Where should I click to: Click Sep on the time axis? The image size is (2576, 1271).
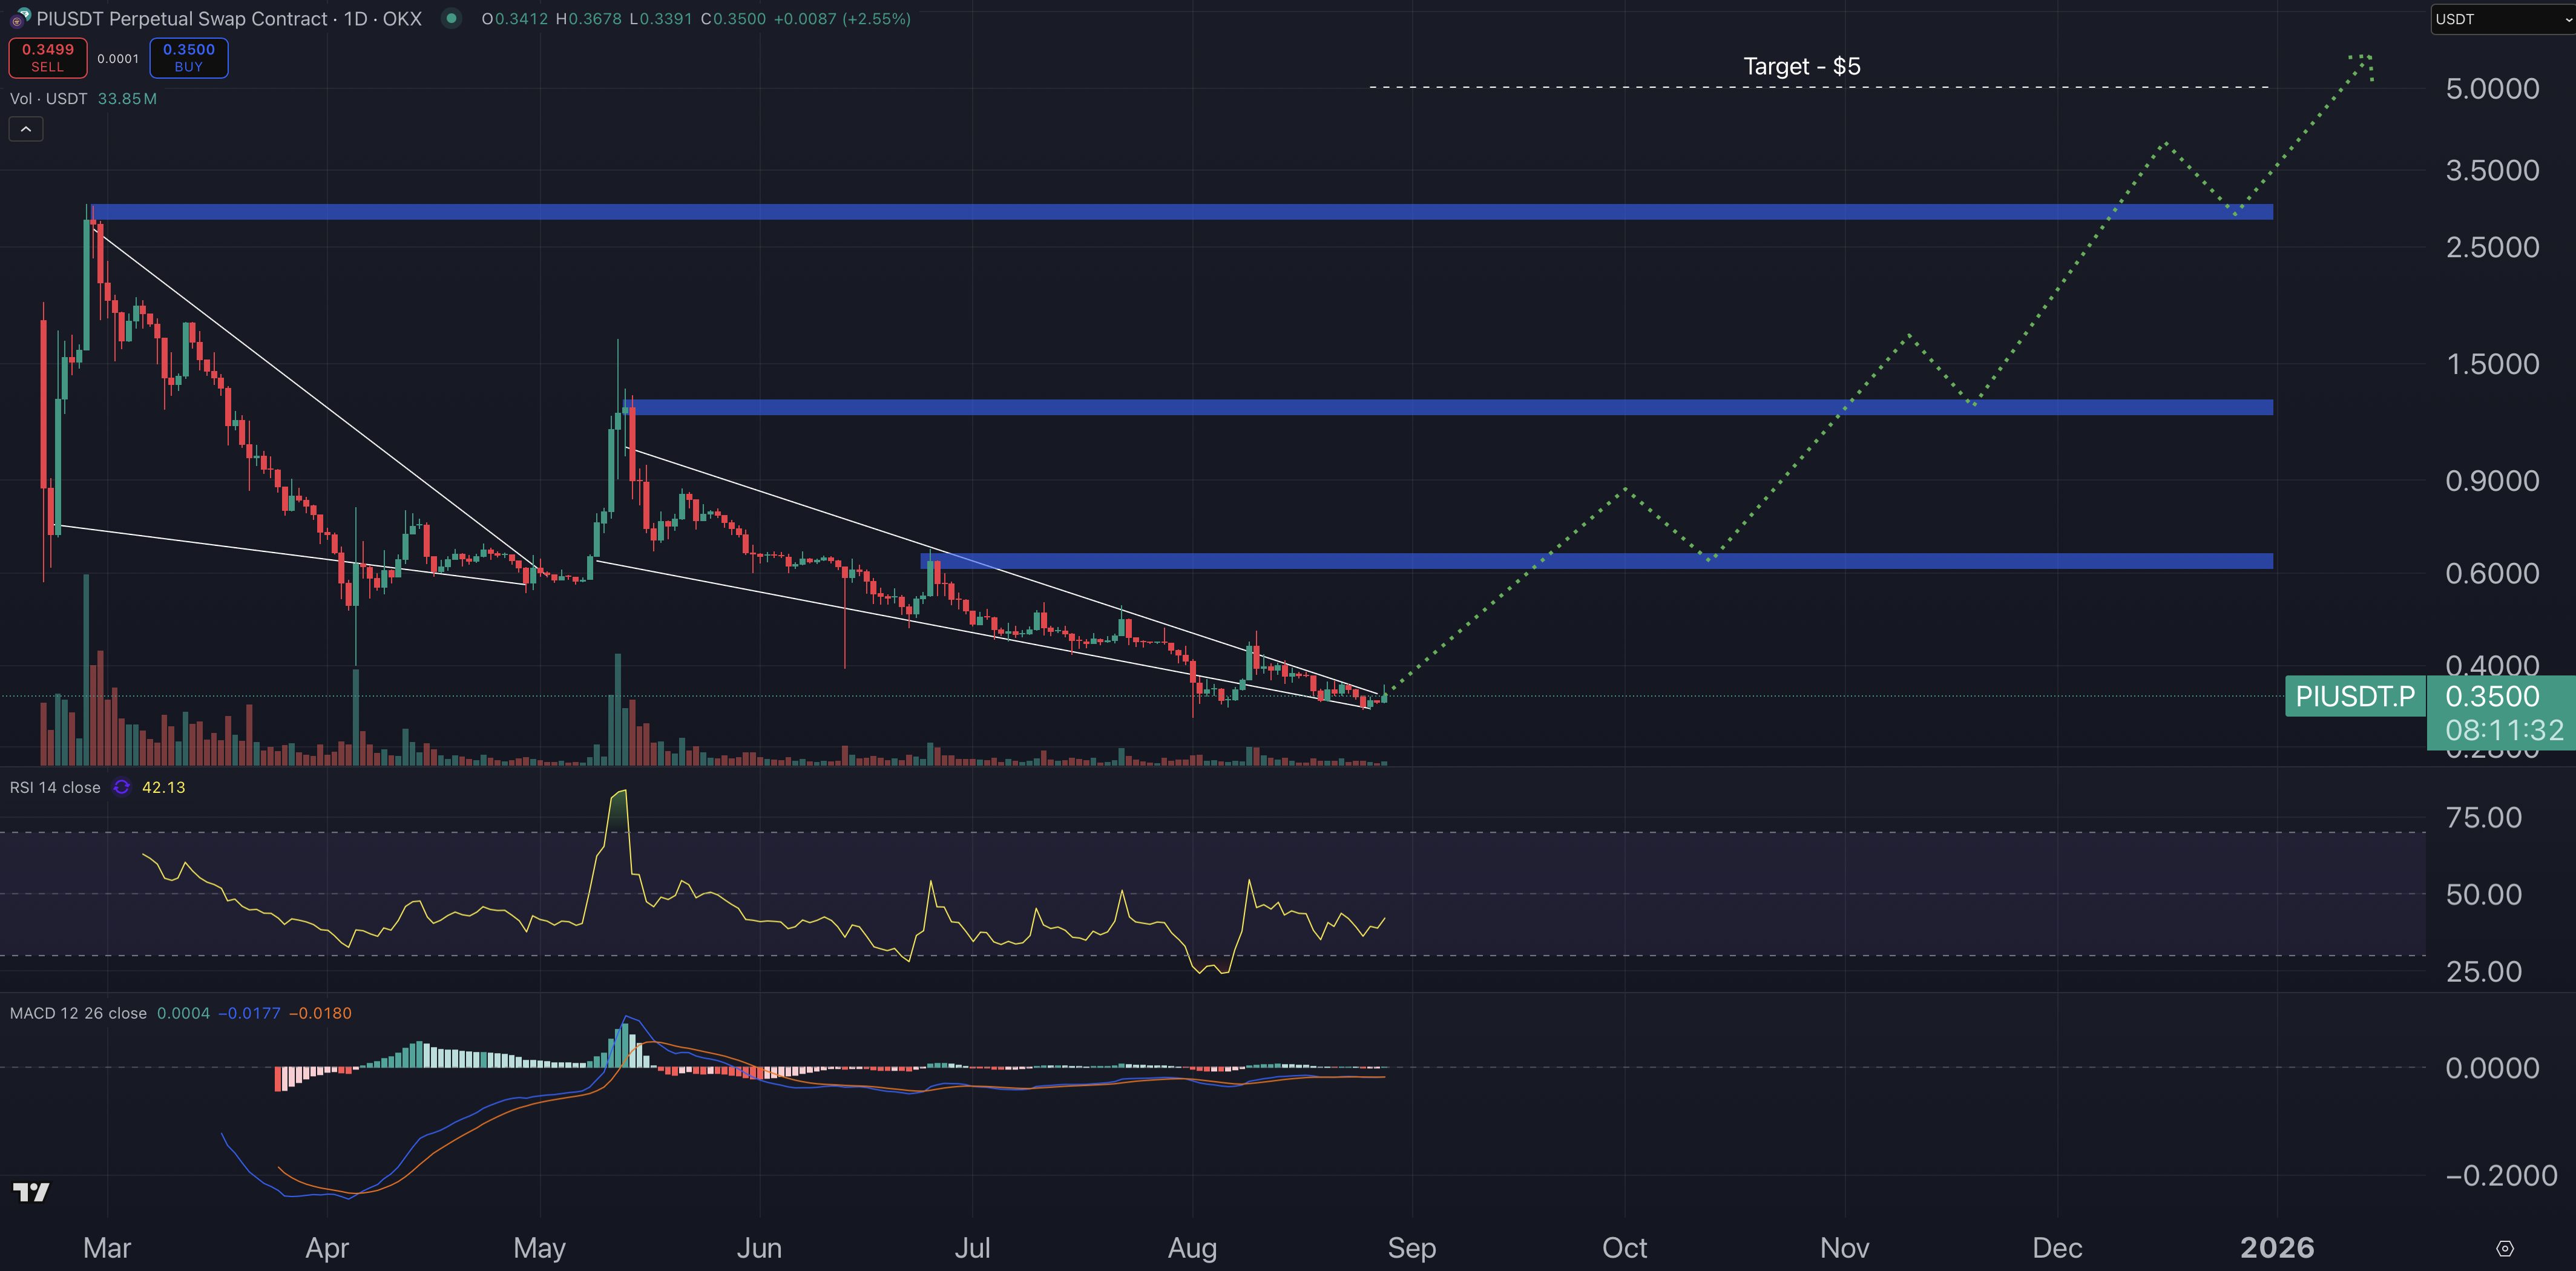[x=1412, y=1248]
